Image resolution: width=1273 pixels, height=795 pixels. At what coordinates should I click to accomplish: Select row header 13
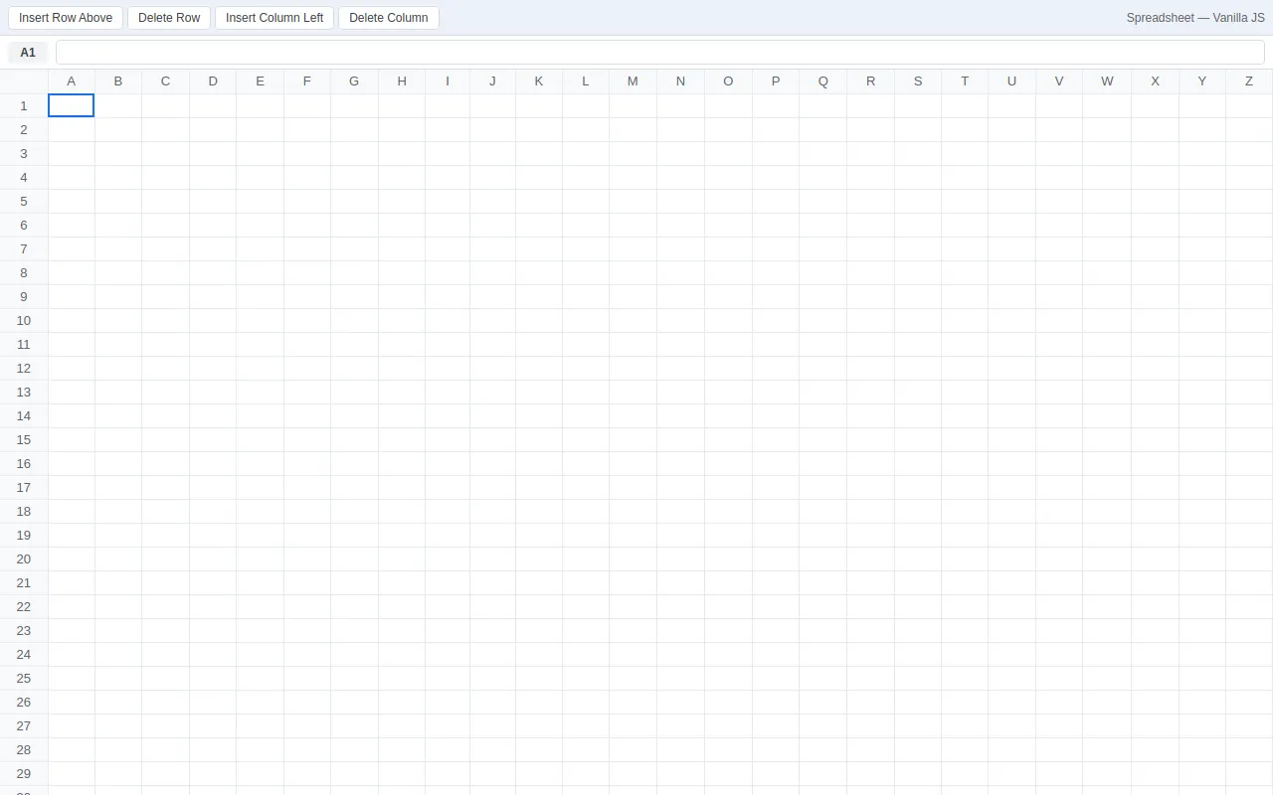click(24, 392)
